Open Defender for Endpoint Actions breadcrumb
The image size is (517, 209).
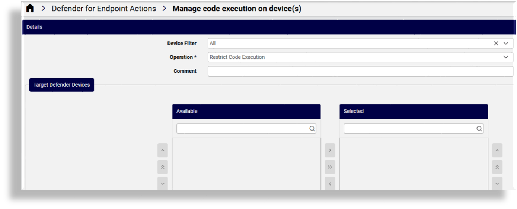click(104, 9)
